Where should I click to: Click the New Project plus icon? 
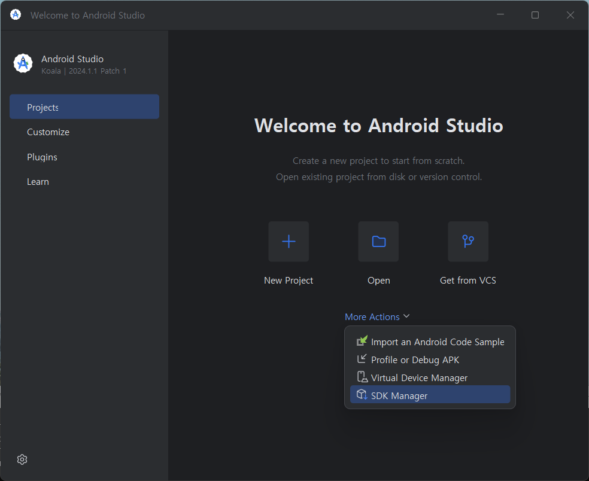pyautogui.click(x=289, y=242)
